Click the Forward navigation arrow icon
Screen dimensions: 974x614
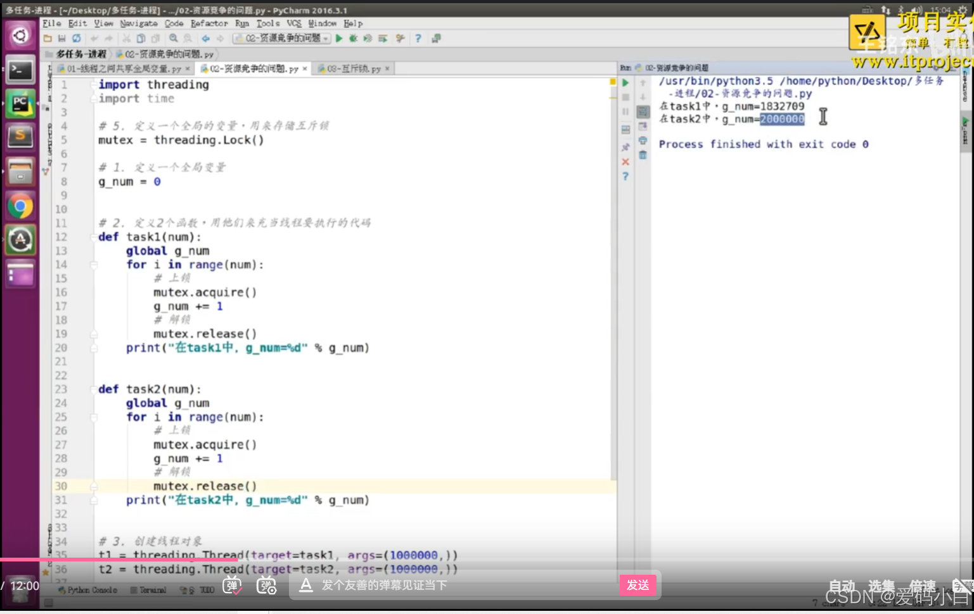220,39
